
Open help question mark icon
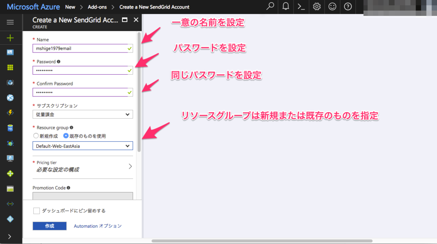(x=348, y=6)
